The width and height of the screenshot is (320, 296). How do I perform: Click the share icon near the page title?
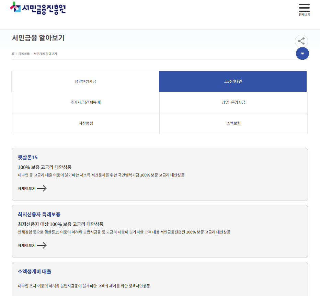tap(301, 41)
